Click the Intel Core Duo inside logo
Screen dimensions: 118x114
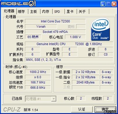101,29
